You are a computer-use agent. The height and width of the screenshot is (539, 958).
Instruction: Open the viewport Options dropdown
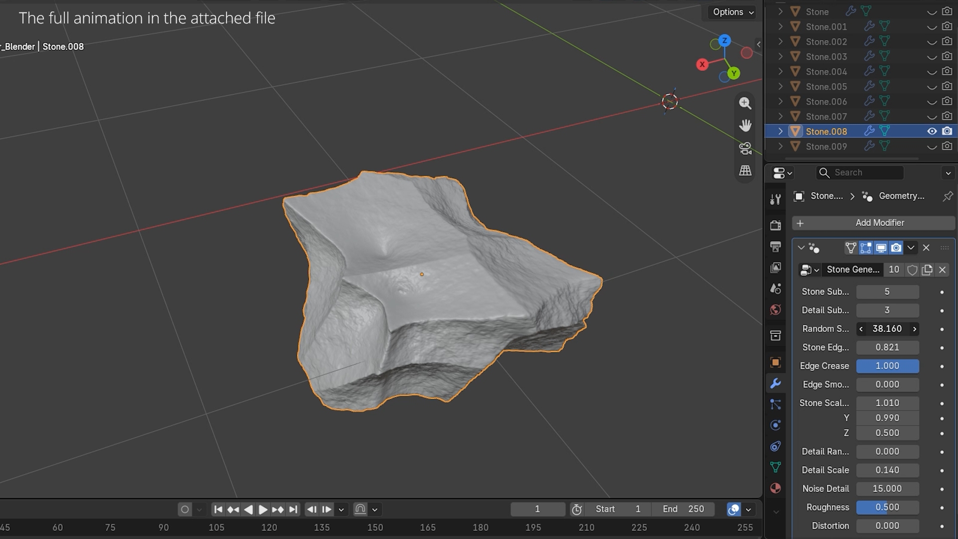(x=733, y=12)
